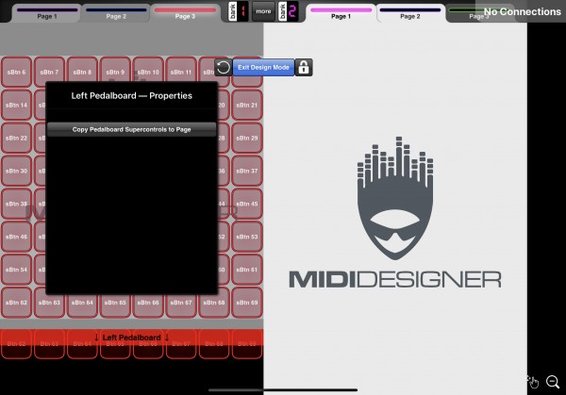The image size is (566, 395).
Task: Select the sBtn 6 superbutton
Action: pos(16,73)
